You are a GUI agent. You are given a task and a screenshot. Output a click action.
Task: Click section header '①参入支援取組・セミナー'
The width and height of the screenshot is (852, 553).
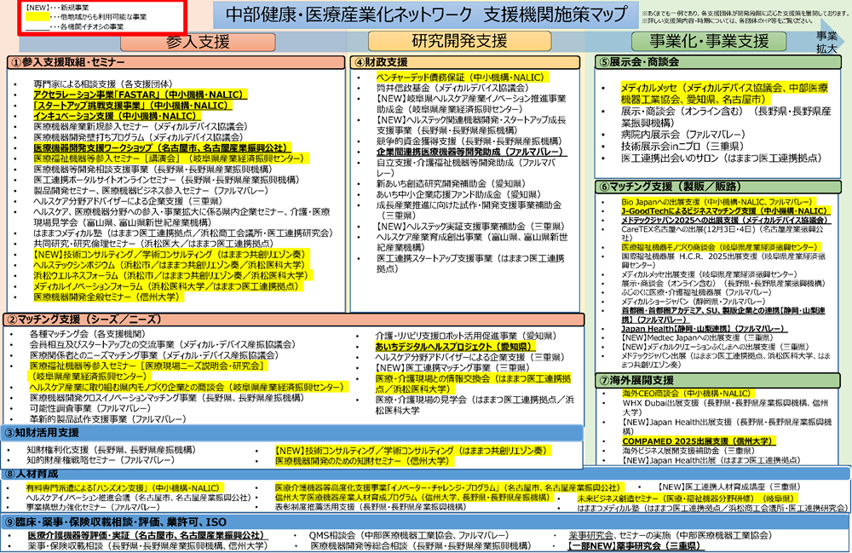point(176,62)
